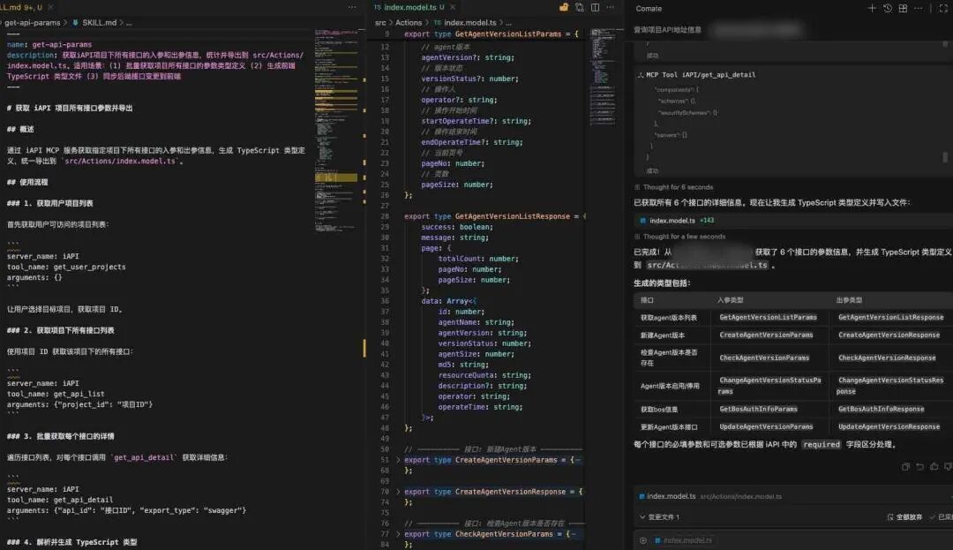The width and height of the screenshot is (953, 550).
Task: Click the index.model.ts file icon in chat
Action: click(x=642, y=221)
